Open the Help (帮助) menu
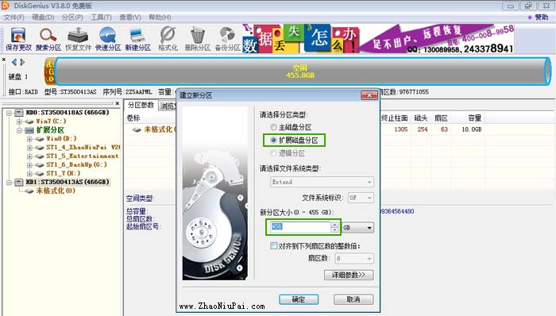 tap(160, 17)
